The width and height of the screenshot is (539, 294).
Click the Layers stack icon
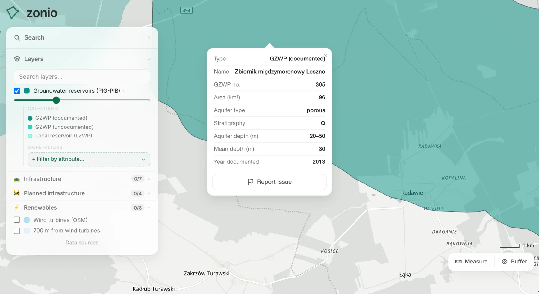point(17,59)
